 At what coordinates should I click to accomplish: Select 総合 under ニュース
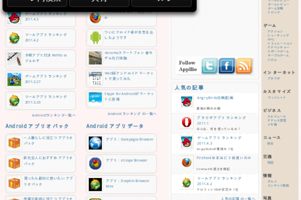270,143
